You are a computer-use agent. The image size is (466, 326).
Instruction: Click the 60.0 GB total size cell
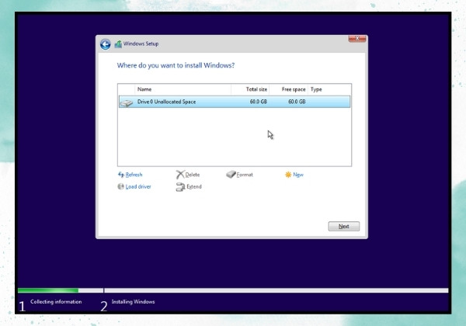pyautogui.click(x=259, y=102)
